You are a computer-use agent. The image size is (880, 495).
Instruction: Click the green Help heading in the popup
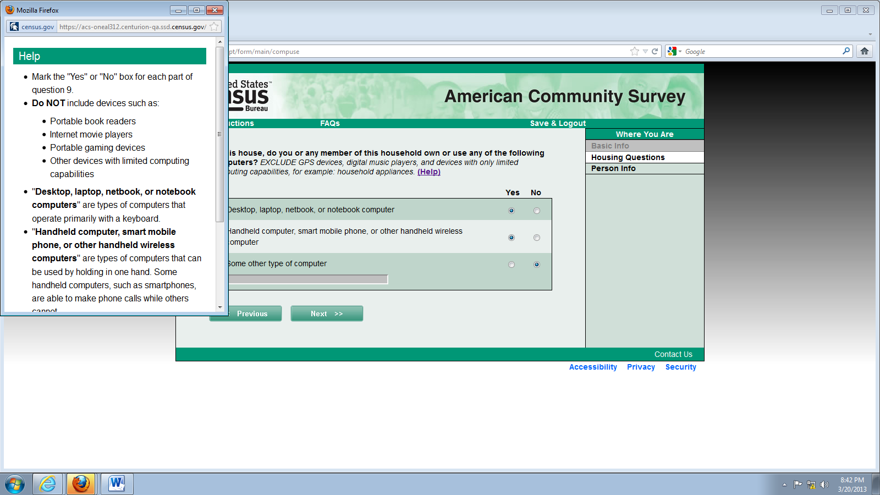click(109, 56)
